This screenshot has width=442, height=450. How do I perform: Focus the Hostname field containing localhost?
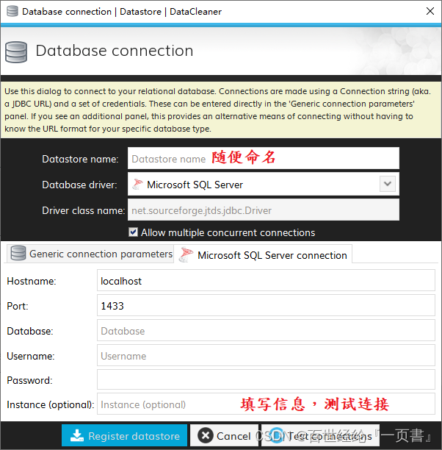(266, 280)
